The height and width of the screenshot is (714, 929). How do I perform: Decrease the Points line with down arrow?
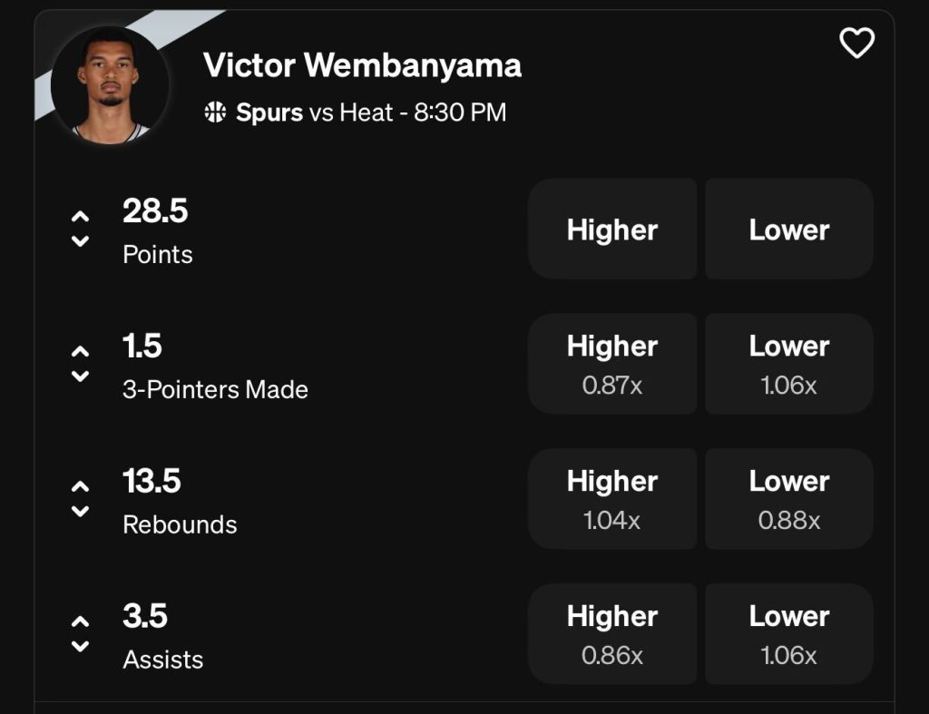[80, 241]
